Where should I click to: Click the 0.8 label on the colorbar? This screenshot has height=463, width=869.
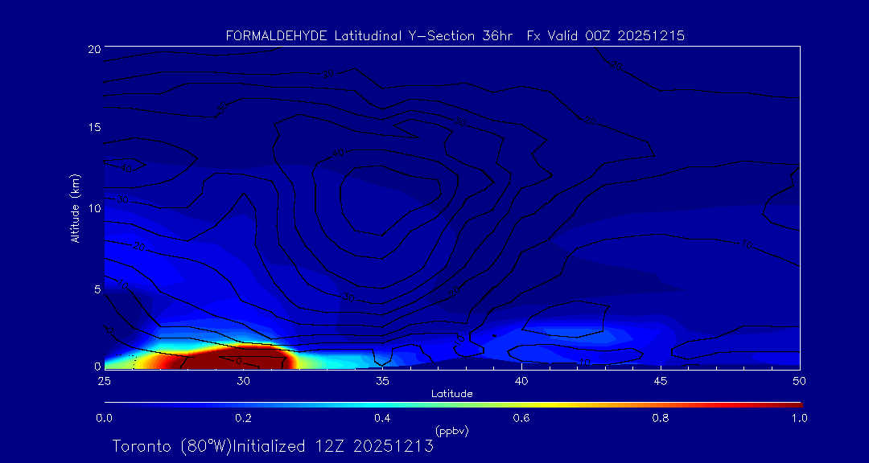(x=661, y=418)
